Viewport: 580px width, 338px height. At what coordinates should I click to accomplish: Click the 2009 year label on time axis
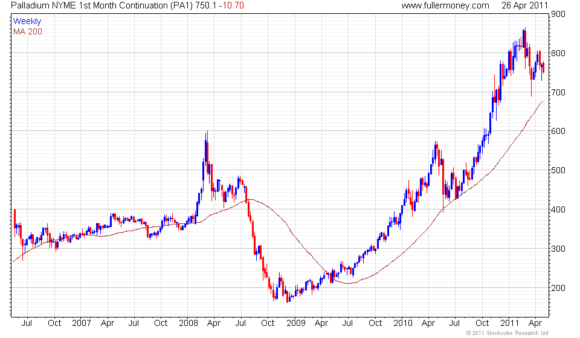295,323
